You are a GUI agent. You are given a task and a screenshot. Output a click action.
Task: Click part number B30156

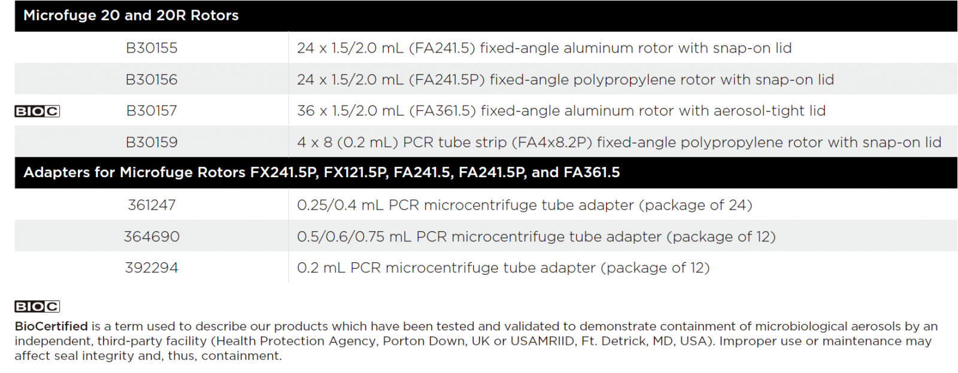(151, 80)
